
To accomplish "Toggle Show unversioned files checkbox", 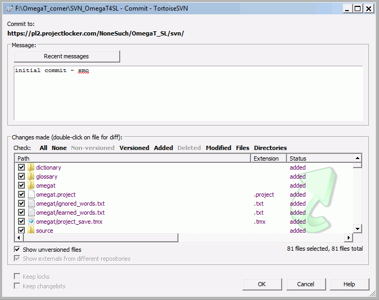I will pyautogui.click(x=17, y=249).
